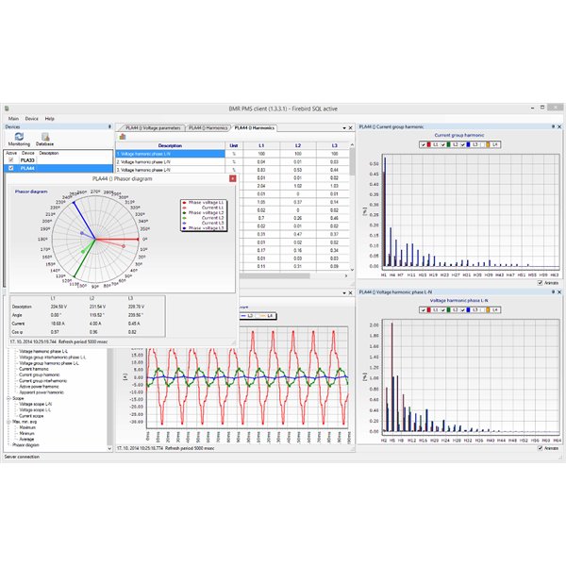566x566 pixels.
Task: Click the Monitoring toolbar icon
Action: 19,139
